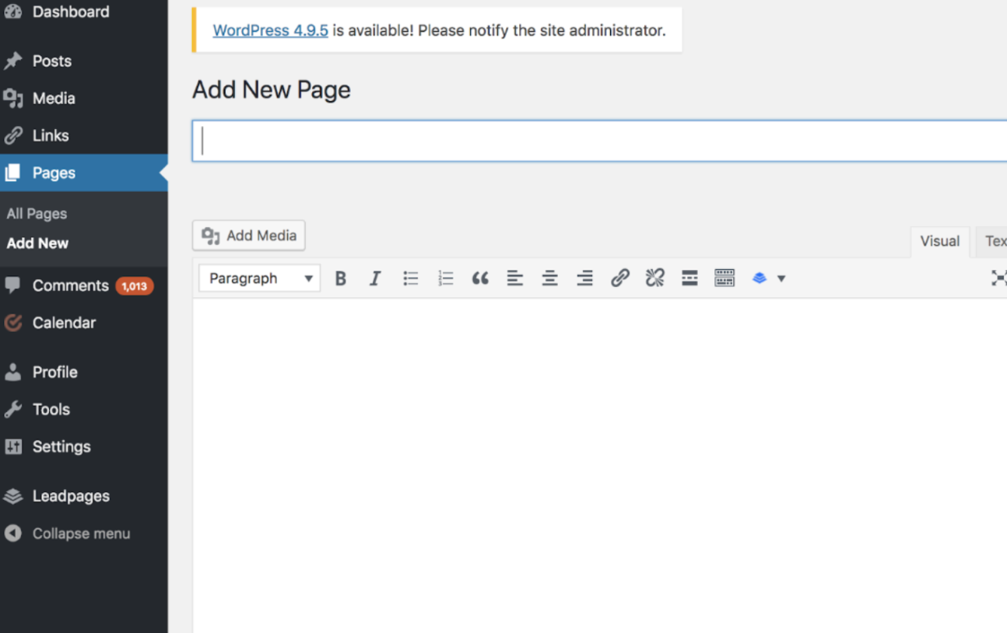Click the Profile person icon
Viewport: 1007px width, 633px height.
(x=13, y=372)
